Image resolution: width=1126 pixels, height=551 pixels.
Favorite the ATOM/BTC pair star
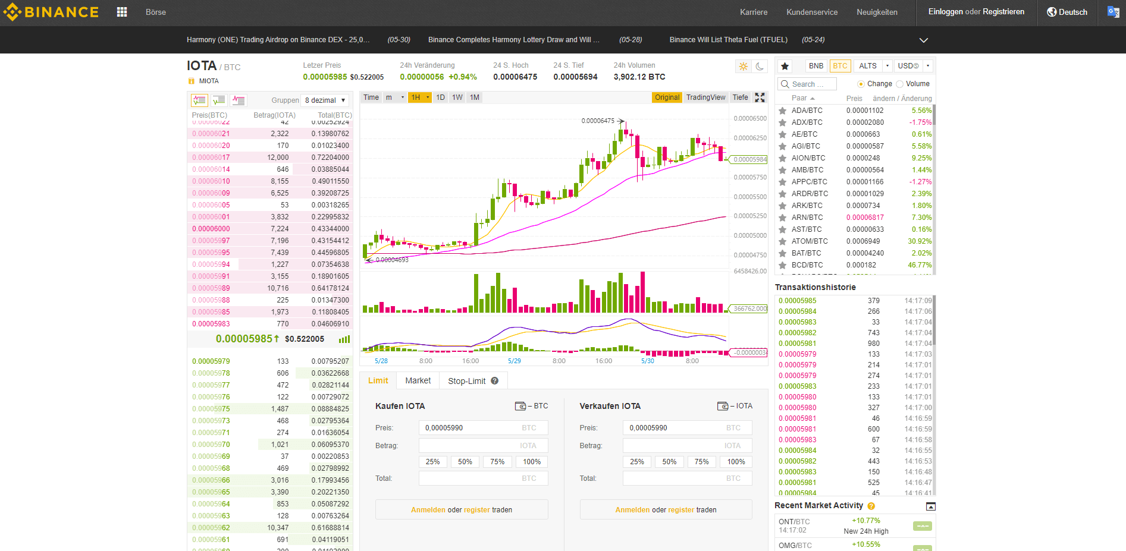pos(783,241)
